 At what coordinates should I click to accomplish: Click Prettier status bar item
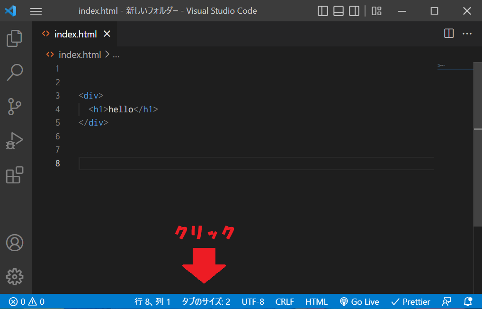(x=411, y=301)
